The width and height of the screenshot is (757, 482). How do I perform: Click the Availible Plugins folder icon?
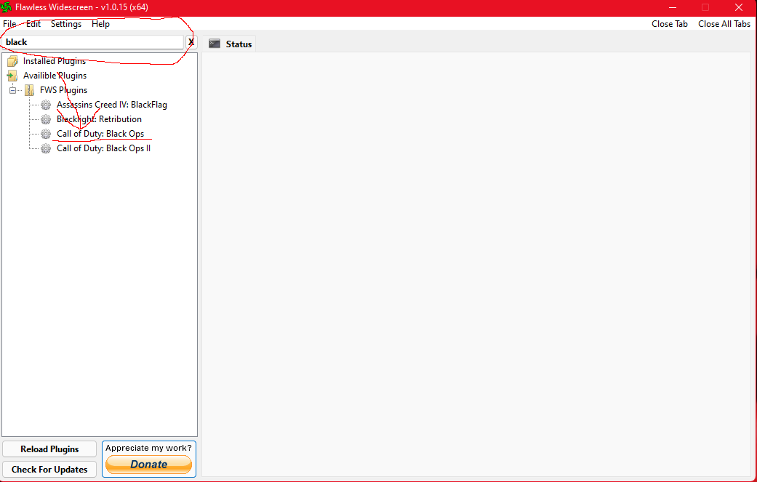(12, 76)
